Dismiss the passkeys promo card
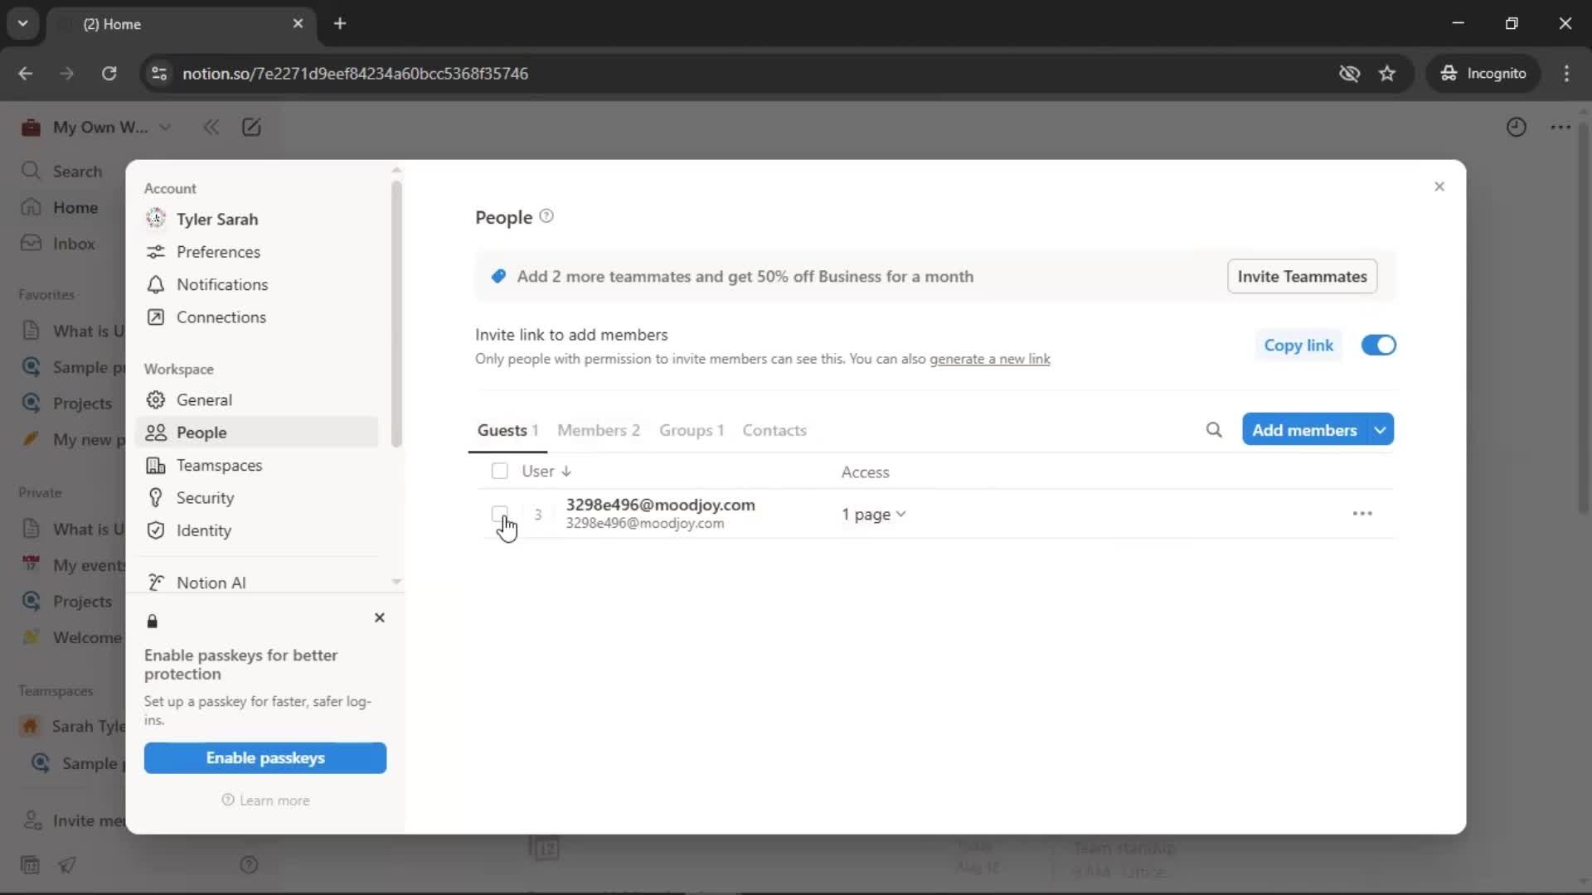 (380, 618)
